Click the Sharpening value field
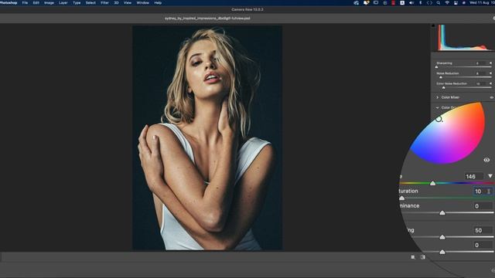 (481, 63)
